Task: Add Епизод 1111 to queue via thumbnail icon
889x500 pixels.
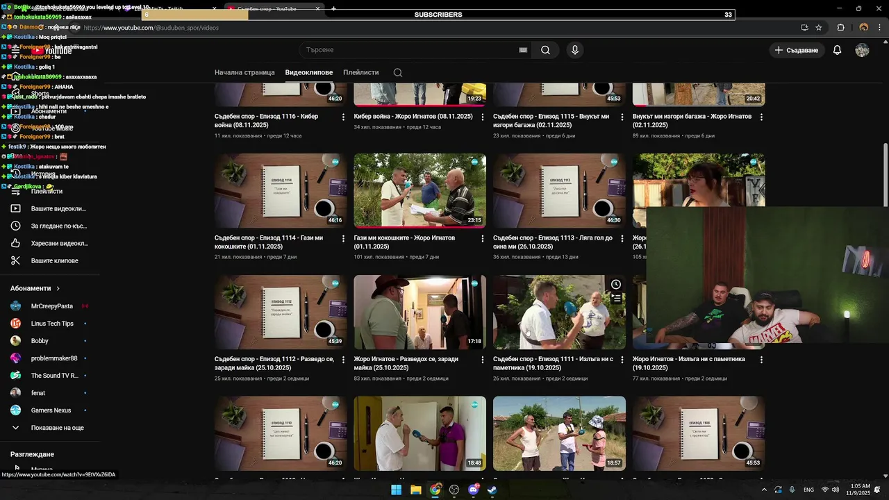Action: tap(615, 299)
